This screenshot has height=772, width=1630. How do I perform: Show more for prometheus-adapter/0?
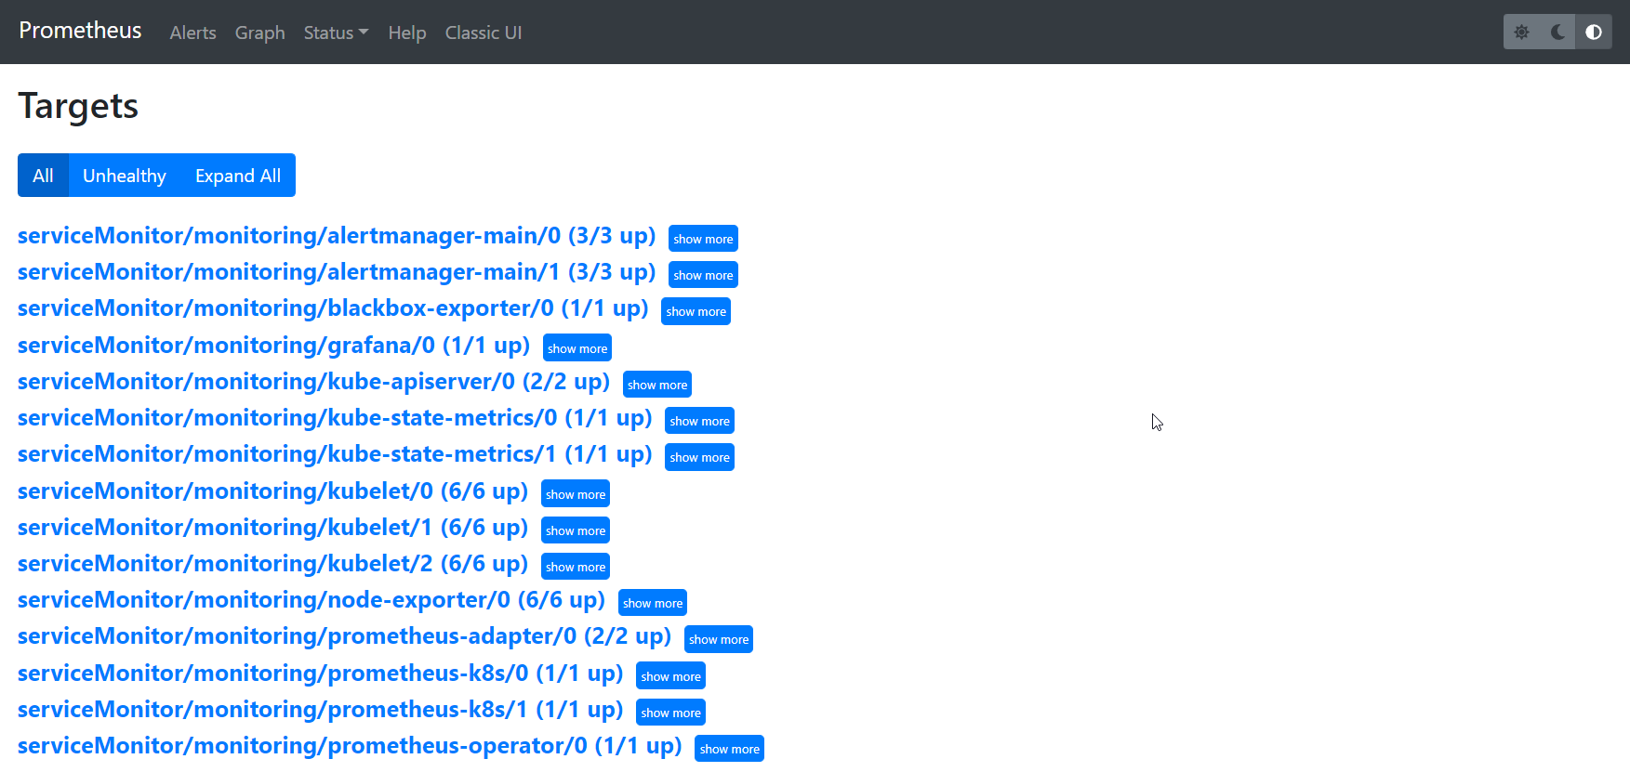click(x=719, y=639)
